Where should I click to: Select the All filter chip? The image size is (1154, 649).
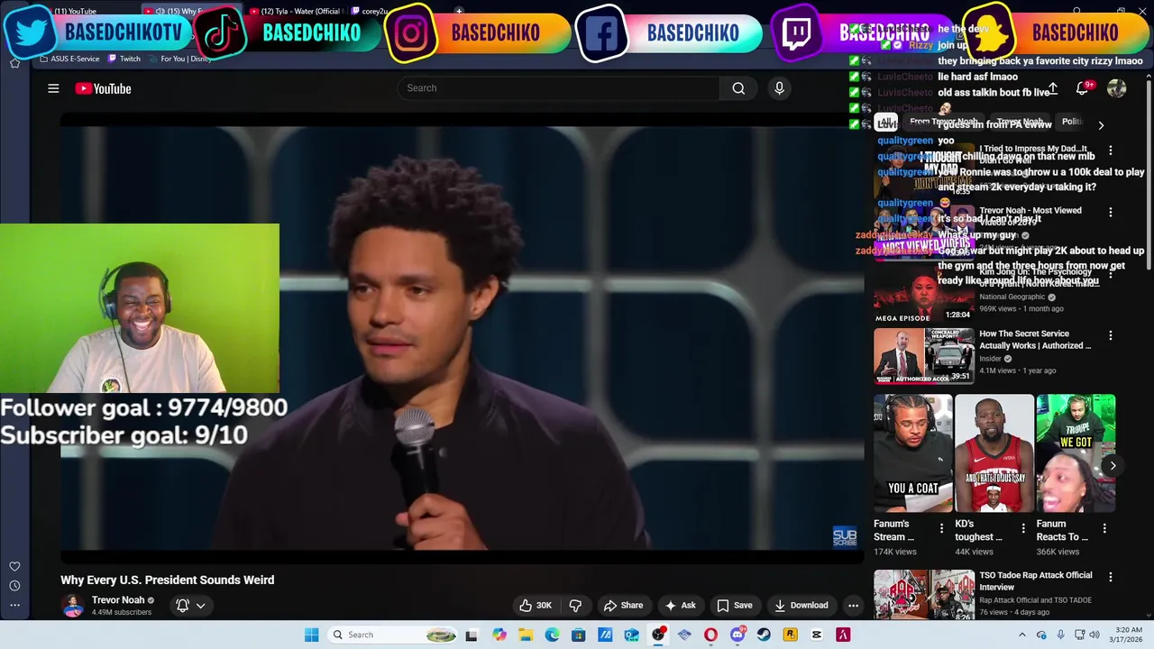[x=887, y=123]
